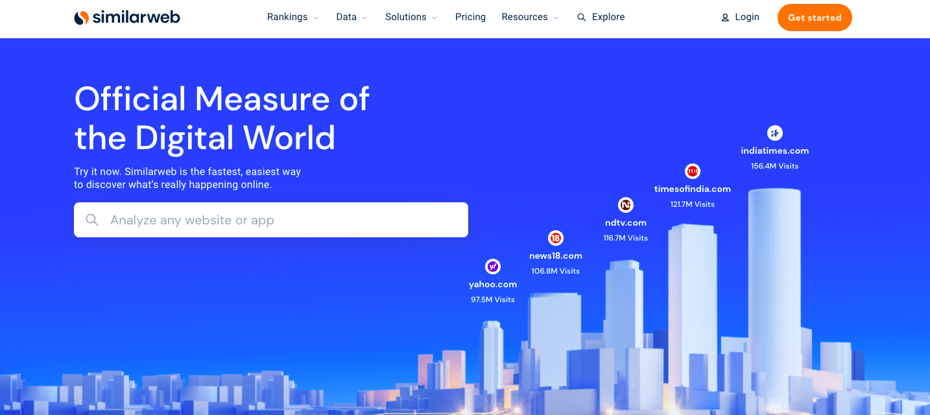The height and width of the screenshot is (415, 930).
Task: Click the search icon in the analyze field
Action: pyautogui.click(x=92, y=220)
